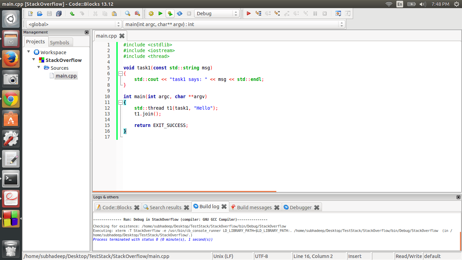462x260 pixels.
Task: Open Firefox from the Ubuntu launcher
Action: (11, 59)
